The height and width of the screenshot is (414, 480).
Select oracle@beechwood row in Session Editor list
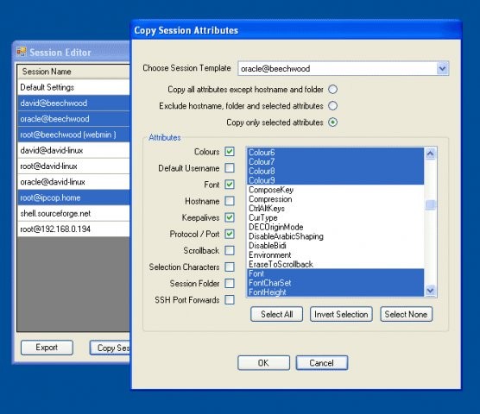coord(73,119)
